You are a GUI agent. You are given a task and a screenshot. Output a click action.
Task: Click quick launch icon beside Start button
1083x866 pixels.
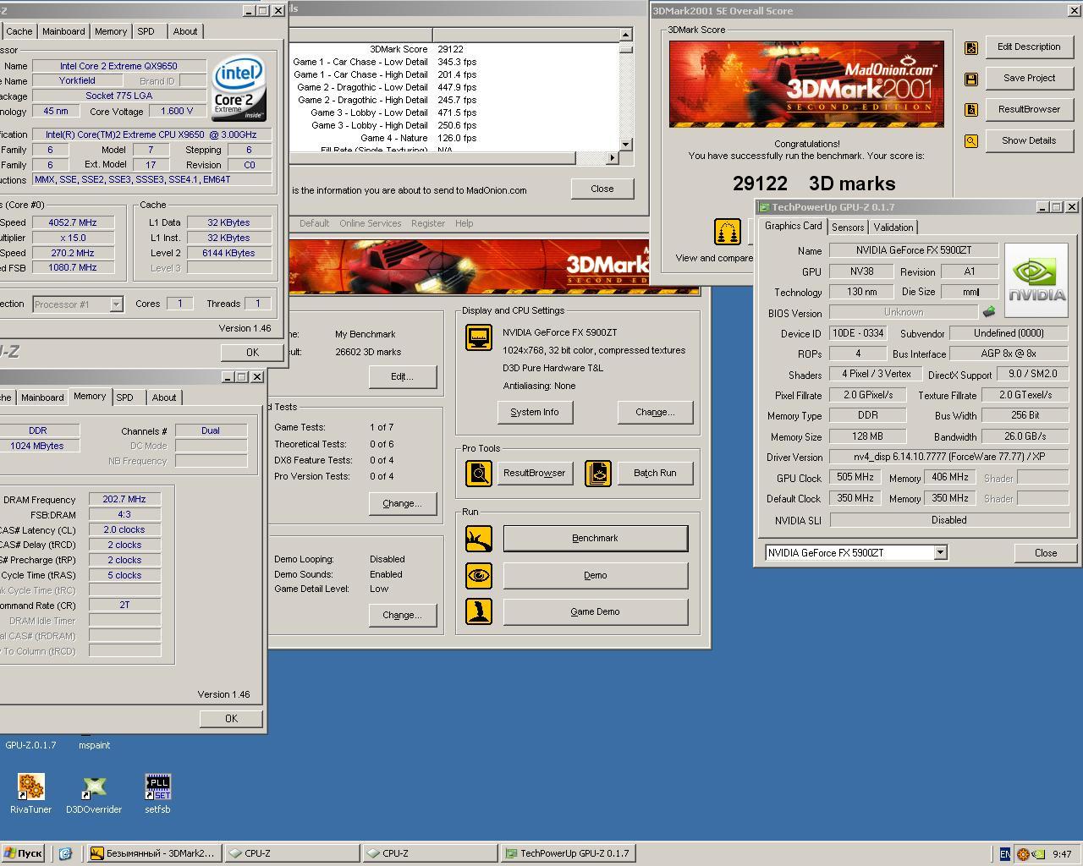coord(65,853)
